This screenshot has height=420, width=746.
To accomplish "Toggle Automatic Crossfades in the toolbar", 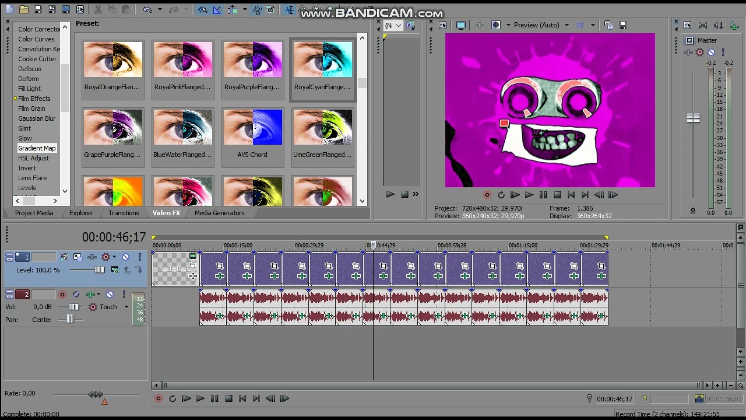I will coord(217,10).
